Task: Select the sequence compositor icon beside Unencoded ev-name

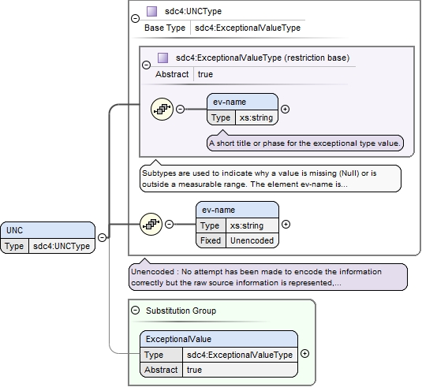Action: pos(151,224)
